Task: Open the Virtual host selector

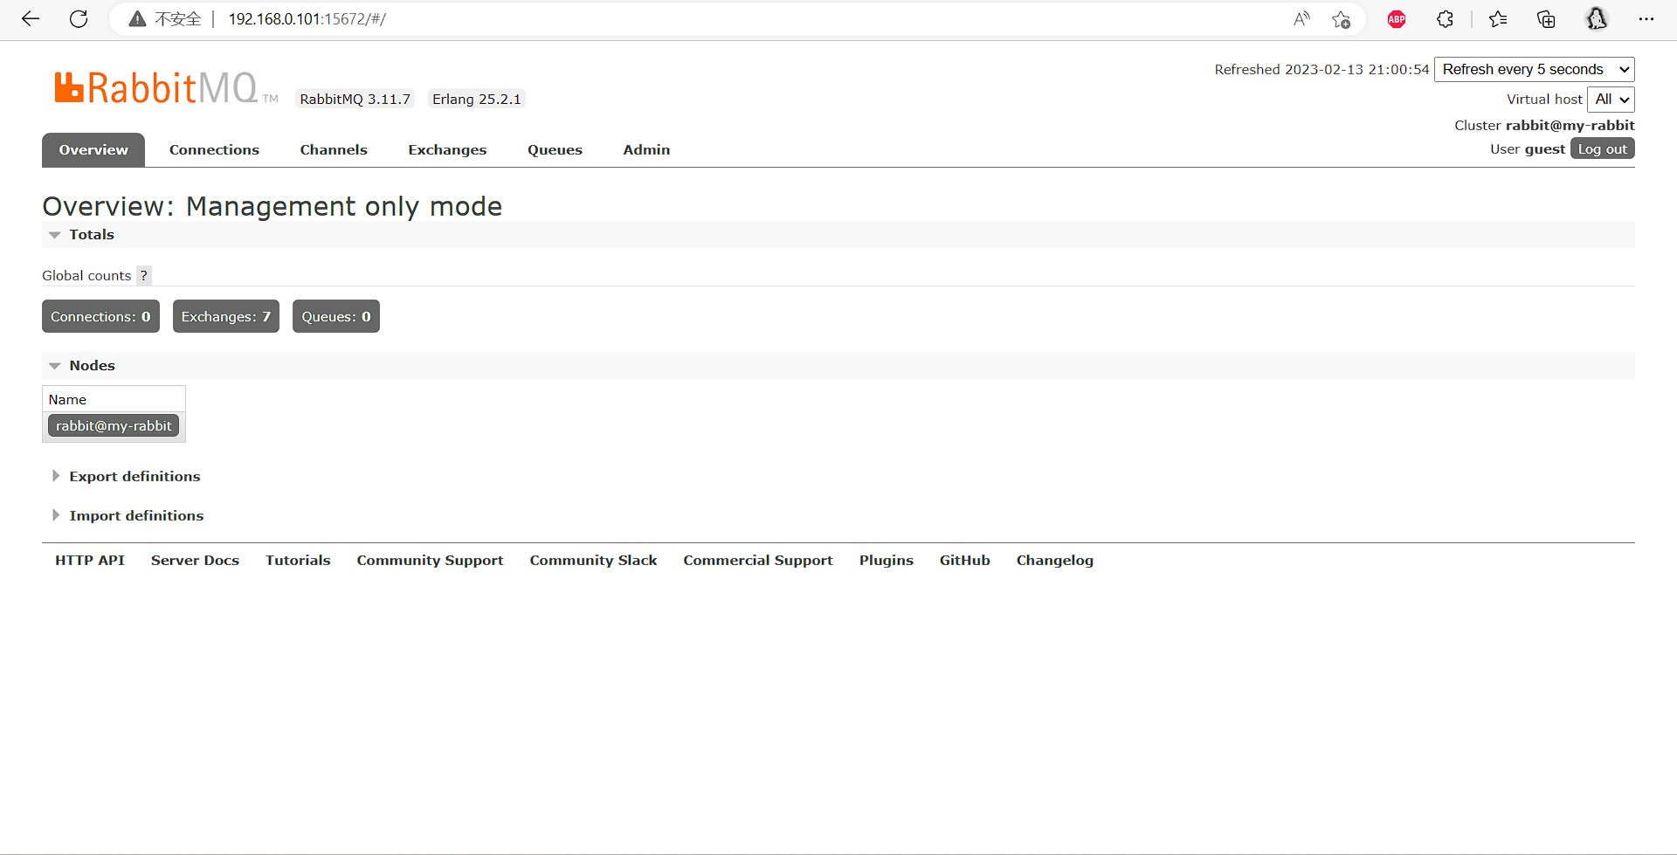Action: pyautogui.click(x=1611, y=100)
